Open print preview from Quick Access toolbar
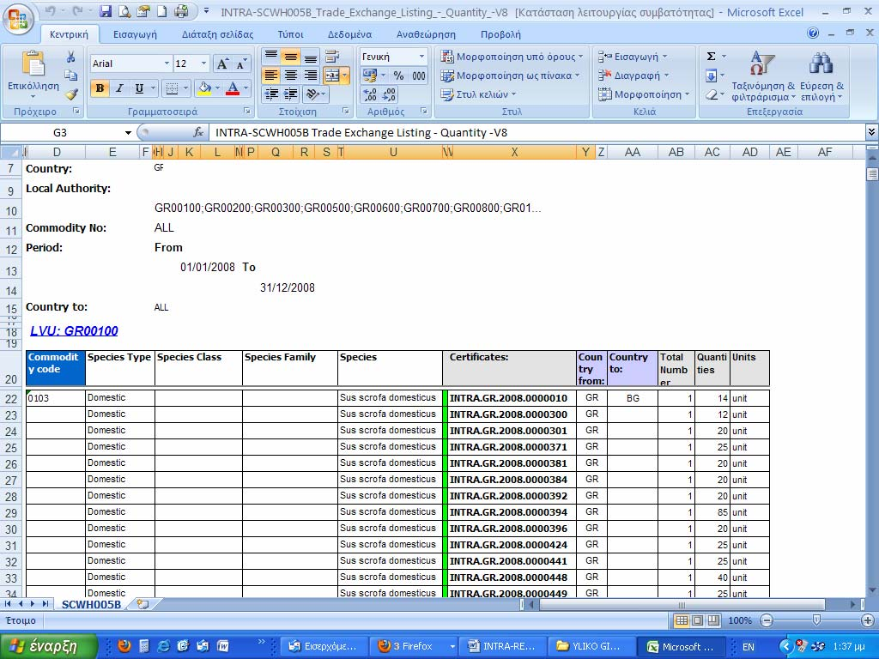The width and height of the screenshot is (879, 659). [124, 11]
